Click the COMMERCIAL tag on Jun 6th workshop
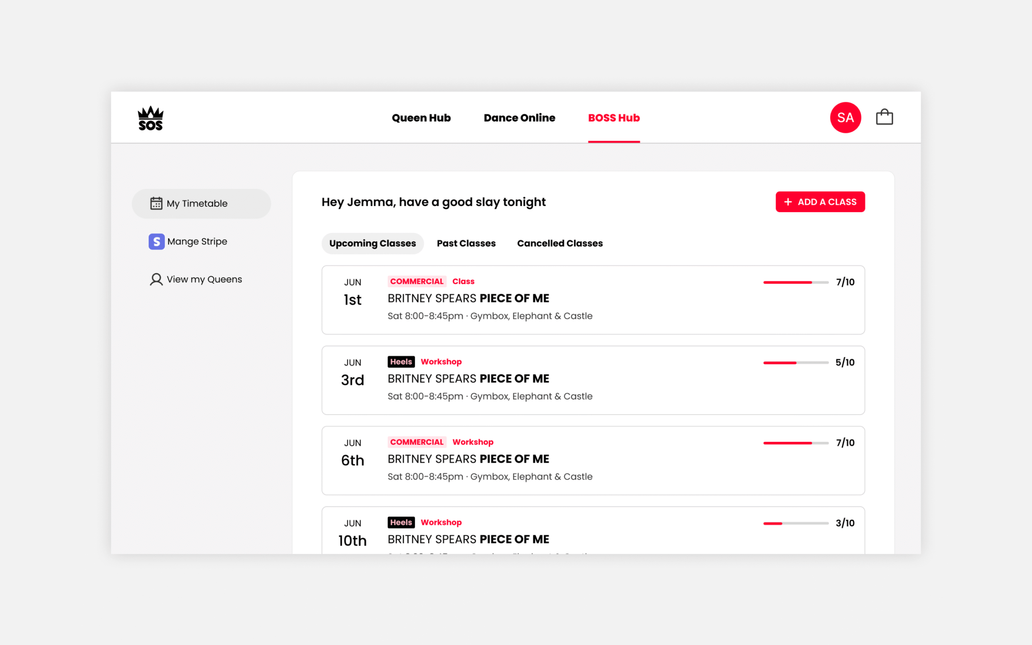 click(417, 442)
